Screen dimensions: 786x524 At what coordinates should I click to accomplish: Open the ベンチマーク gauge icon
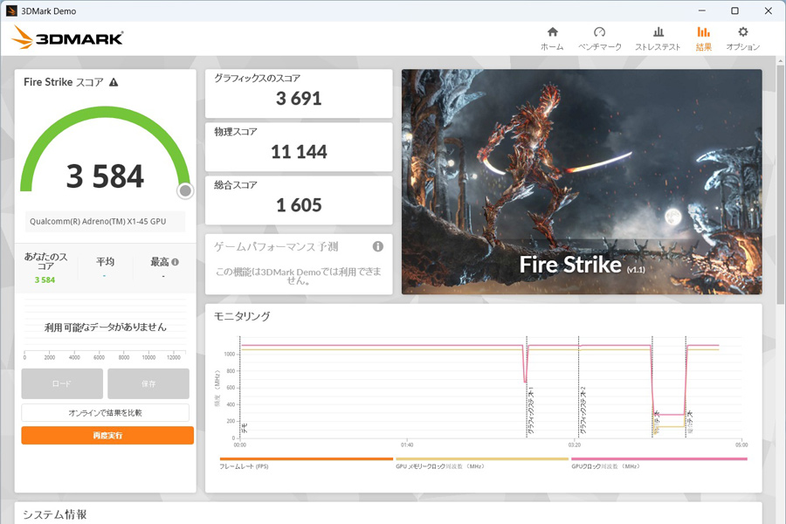pyautogui.click(x=599, y=32)
